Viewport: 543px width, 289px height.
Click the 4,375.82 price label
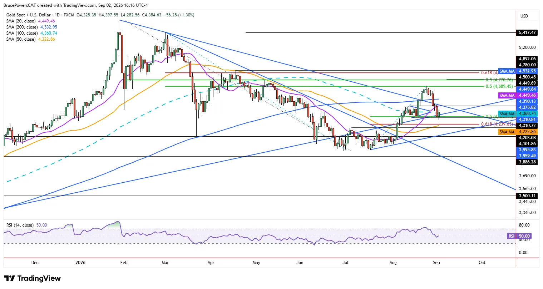point(527,107)
